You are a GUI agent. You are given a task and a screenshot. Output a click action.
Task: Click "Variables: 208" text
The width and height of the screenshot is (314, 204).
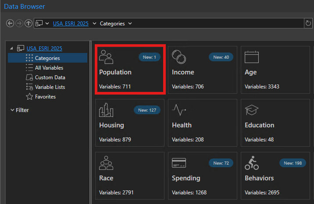(188, 140)
